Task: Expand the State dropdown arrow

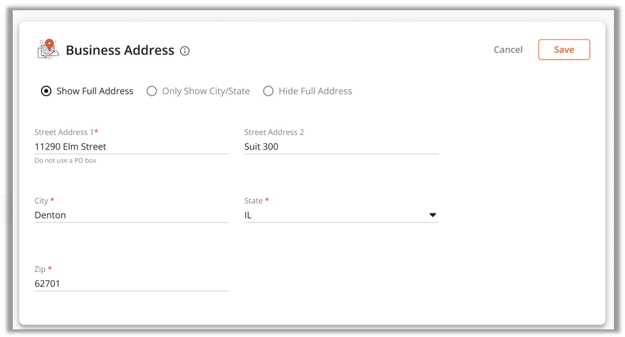Action: click(x=433, y=215)
